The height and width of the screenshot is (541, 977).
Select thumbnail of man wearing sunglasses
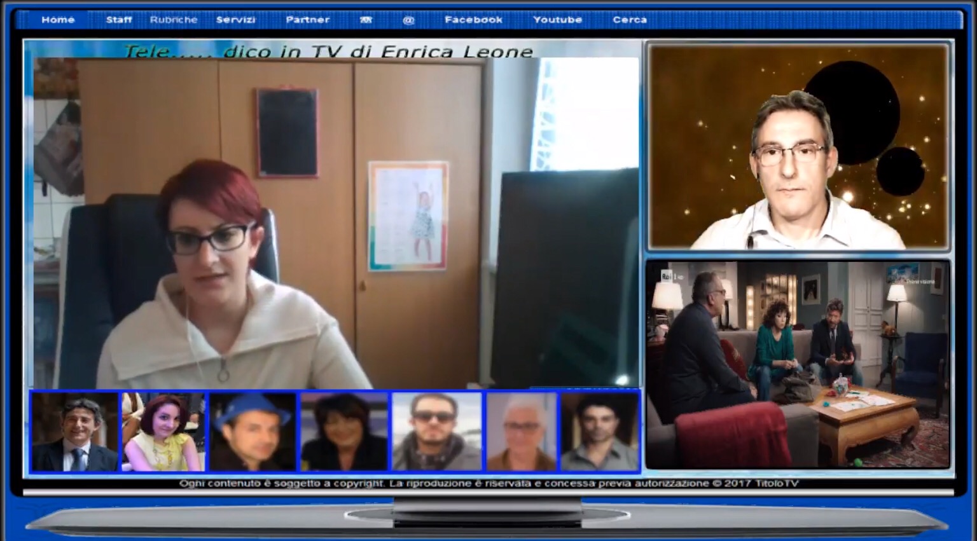point(436,432)
